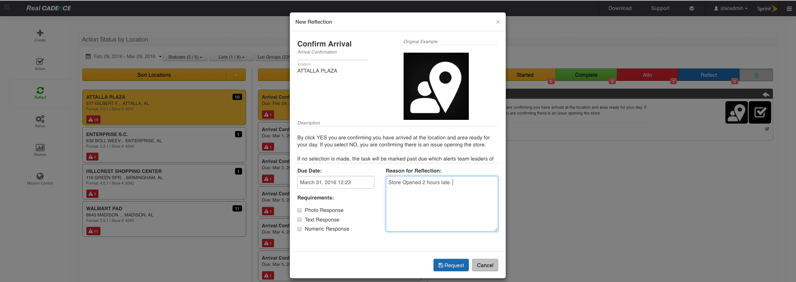Image resolution: width=796 pixels, height=282 pixels.
Task: Open the Admin gears icon
Action: point(40,119)
